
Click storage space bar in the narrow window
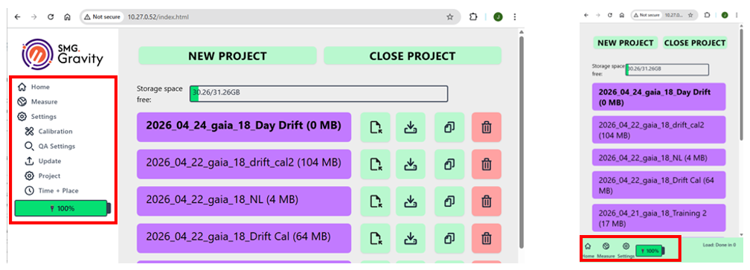tap(667, 70)
